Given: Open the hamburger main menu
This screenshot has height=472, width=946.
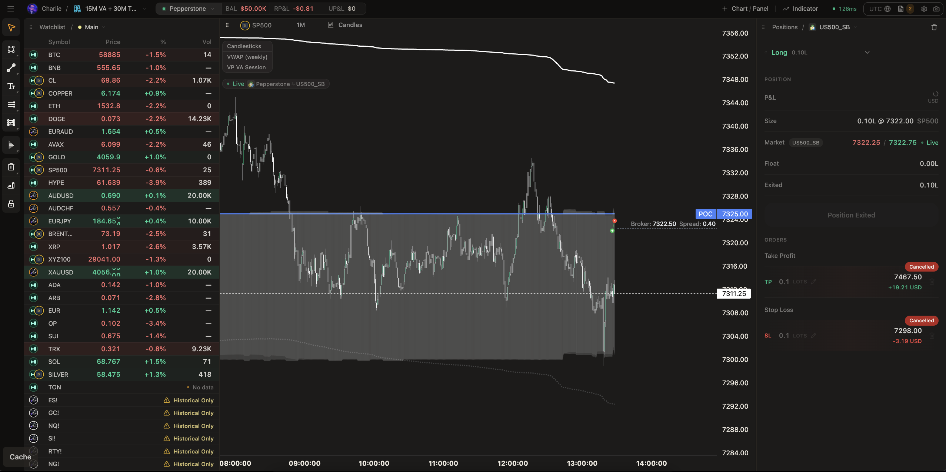Looking at the screenshot, I should (10, 9).
